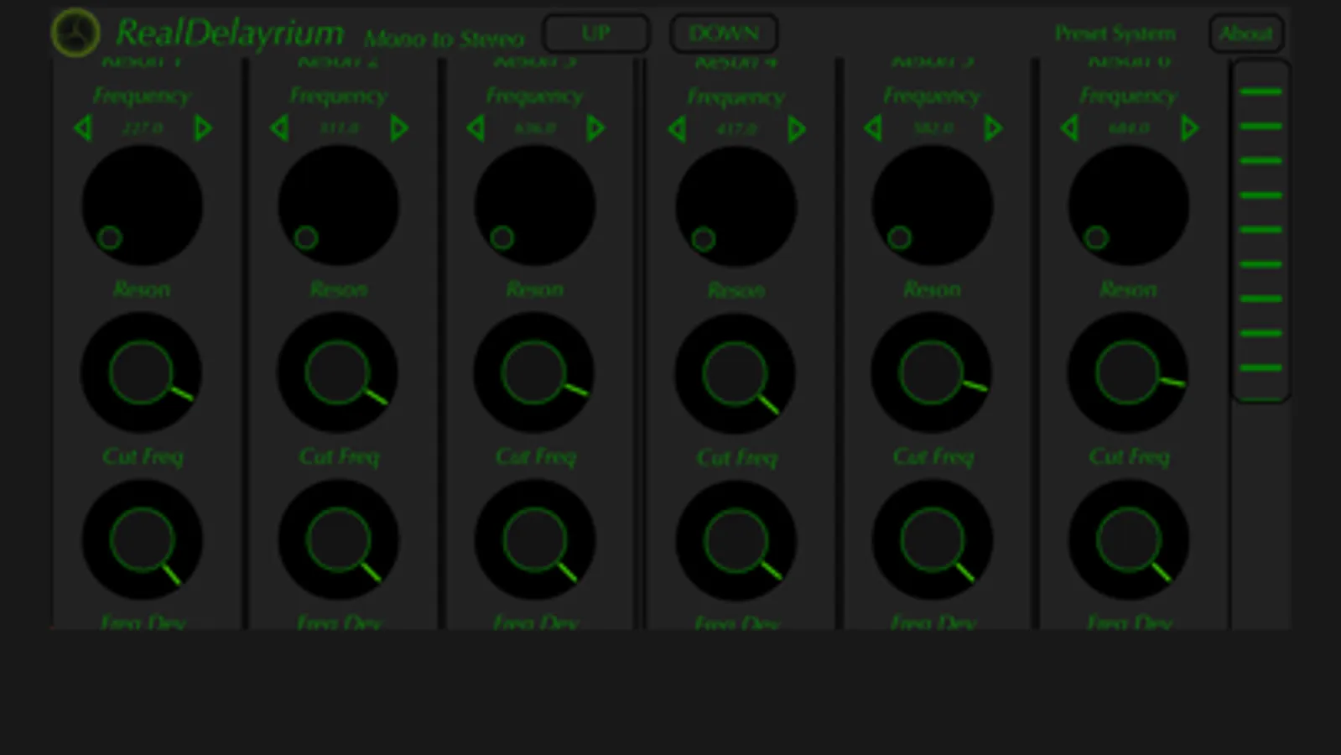
Task: Click the 311.0 frequency value in Reson 2
Action: (x=339, y=128)
